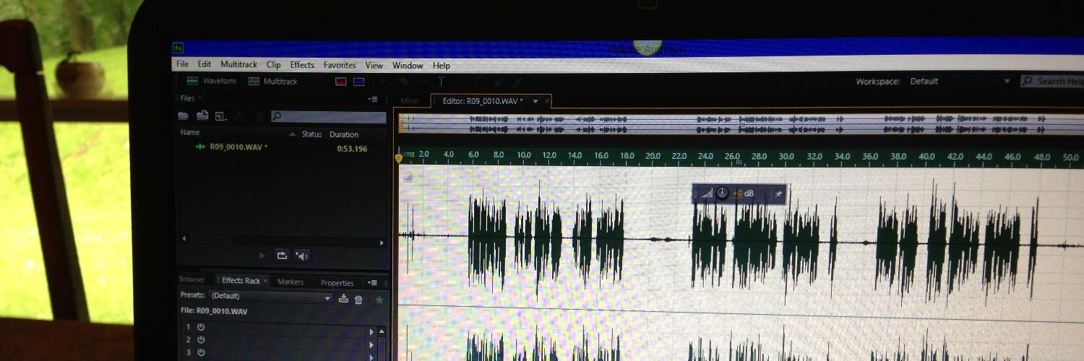1084x361 pixels.
Task: Toggle power for effect slot 1
Action: coord(201,327)
